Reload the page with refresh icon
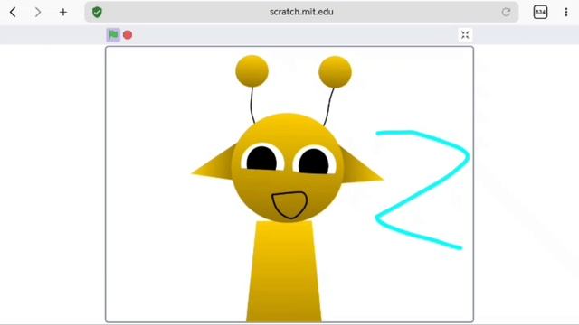 tap(506, 12)
